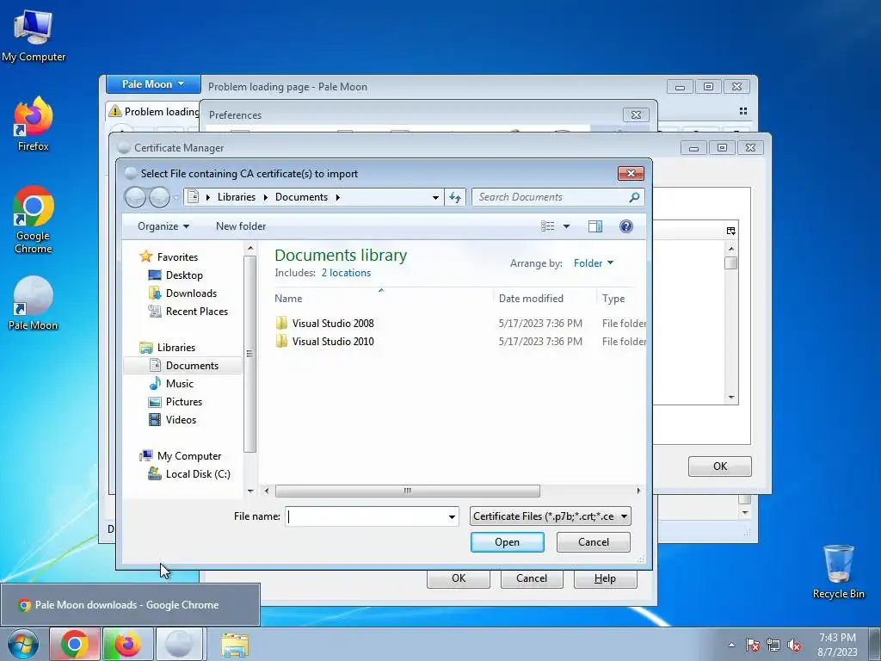Screen dimensions: 881x661
Task: Click the column picker icon in Certificate Manager
Action: point(730,231)
